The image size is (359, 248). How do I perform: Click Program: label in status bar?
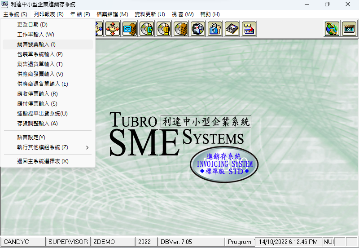coord(240,242)
